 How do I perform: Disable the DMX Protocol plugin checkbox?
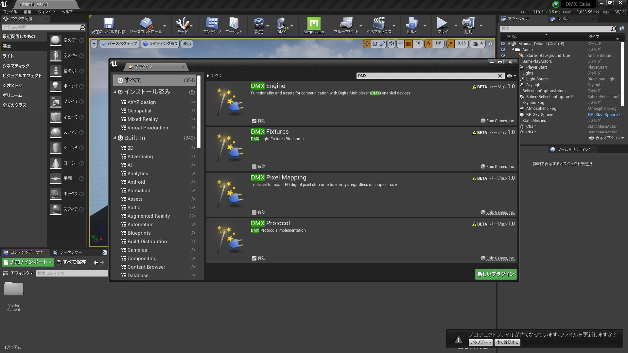[254, 258]
